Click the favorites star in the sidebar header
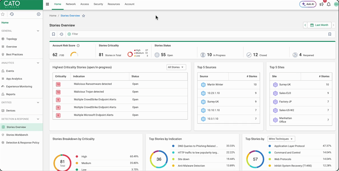Image resolution: width=339 pixels, height=171 pixels. tap(3, 14)
